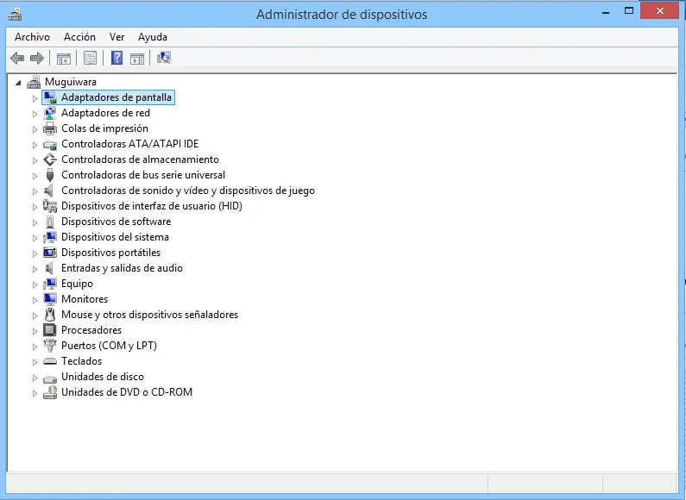The height and width of the screenshot is (500, 686).
Task: Expand the Adaptadores de pantalla arrow
Action: [35, 98]
